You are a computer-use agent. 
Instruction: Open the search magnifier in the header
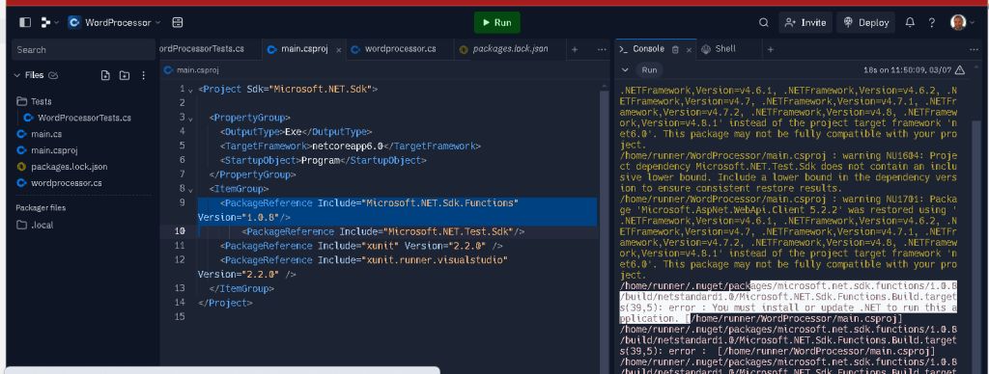(x=763, y=23)
